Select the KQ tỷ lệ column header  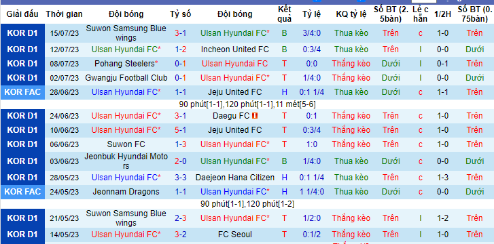click(x=351, y=14)
